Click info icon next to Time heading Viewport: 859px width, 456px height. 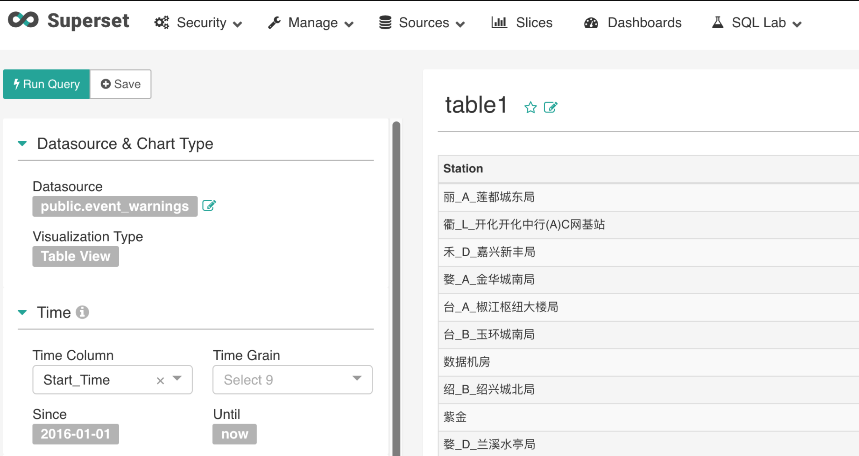[82, 312]
